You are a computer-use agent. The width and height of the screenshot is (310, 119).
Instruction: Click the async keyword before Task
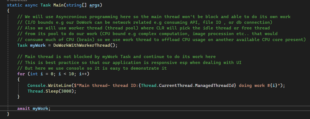tap(31, 5)
